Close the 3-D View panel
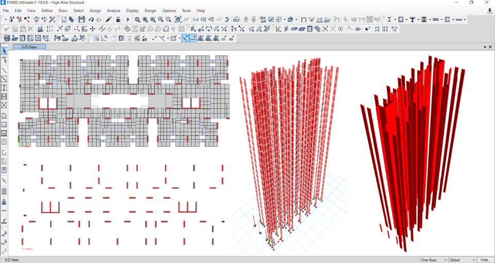 (x=490, y=47)
